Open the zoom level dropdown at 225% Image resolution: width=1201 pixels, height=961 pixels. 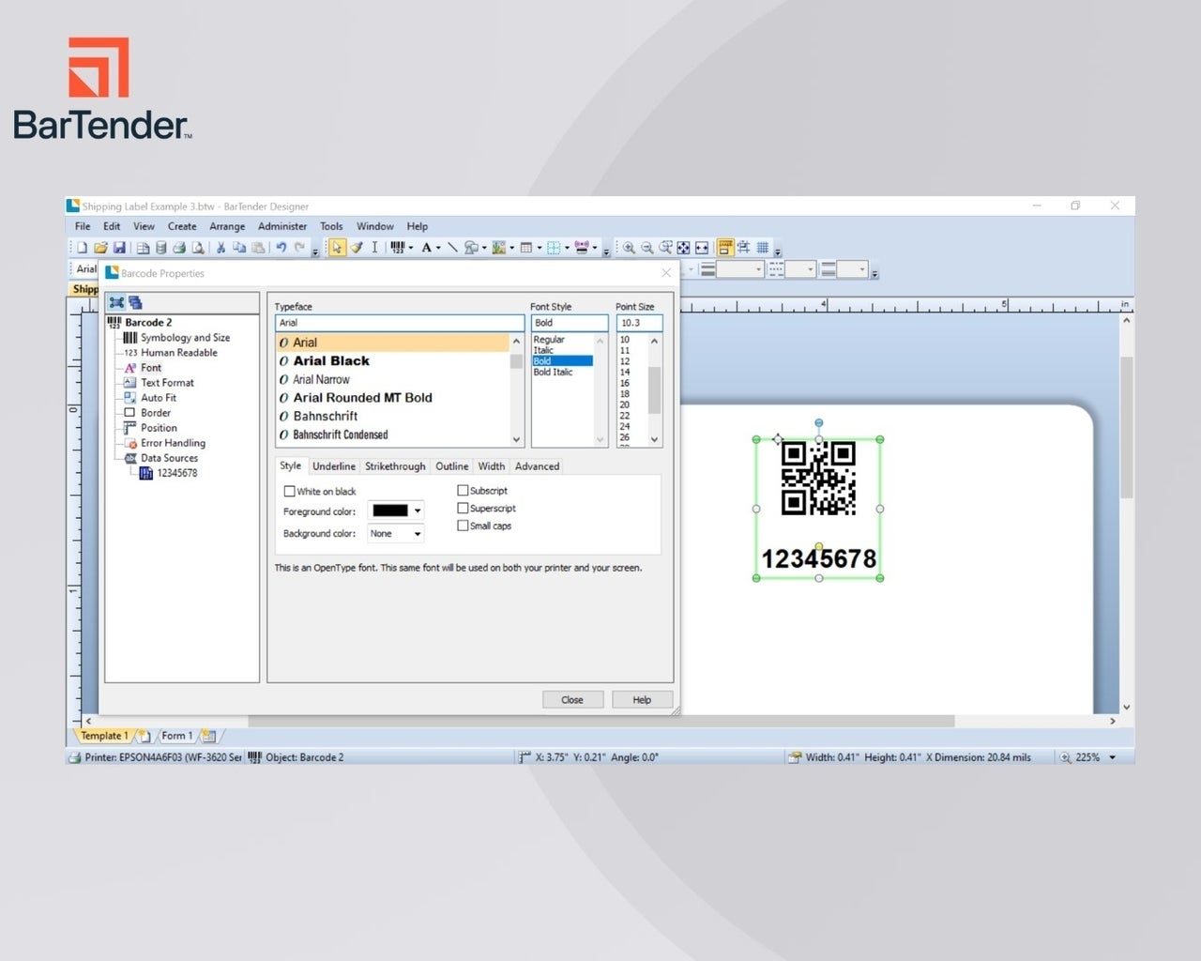(1113, 757)
